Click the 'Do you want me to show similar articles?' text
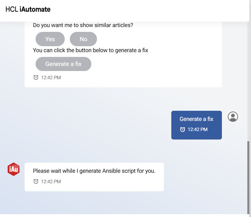Screen dimensions: 251x217 (83, 25)
